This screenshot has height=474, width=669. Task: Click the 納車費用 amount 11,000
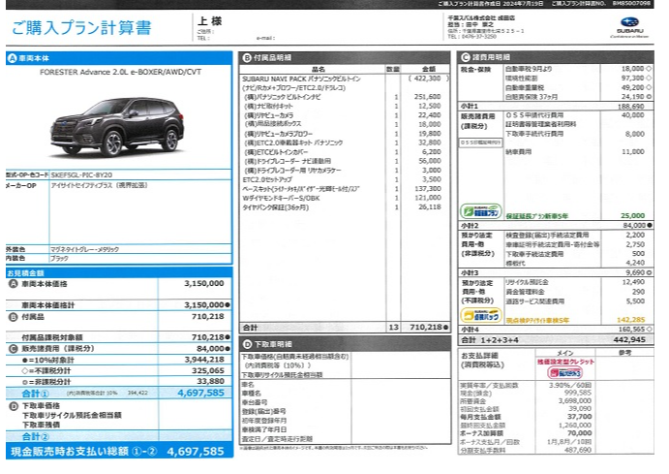(633, 152)
